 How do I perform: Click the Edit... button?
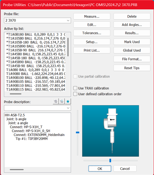92,25
